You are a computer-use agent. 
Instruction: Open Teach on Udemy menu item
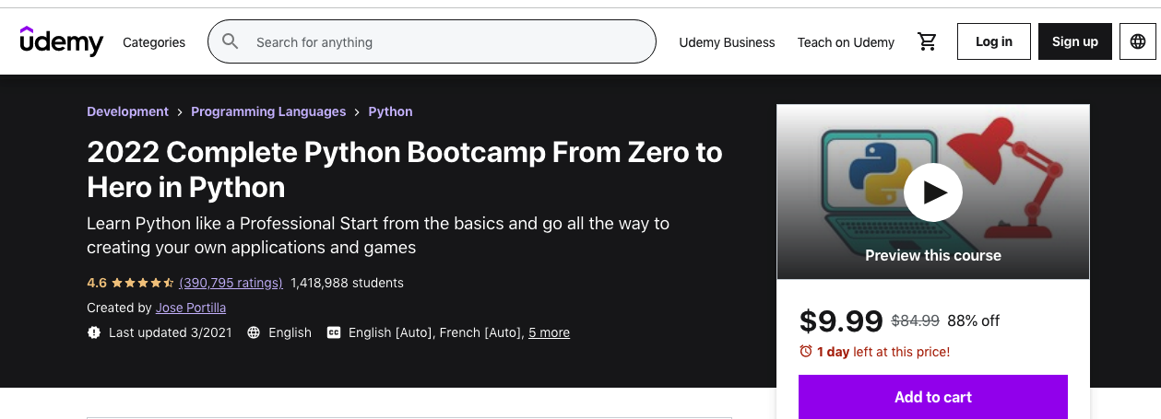coord(846,42)
